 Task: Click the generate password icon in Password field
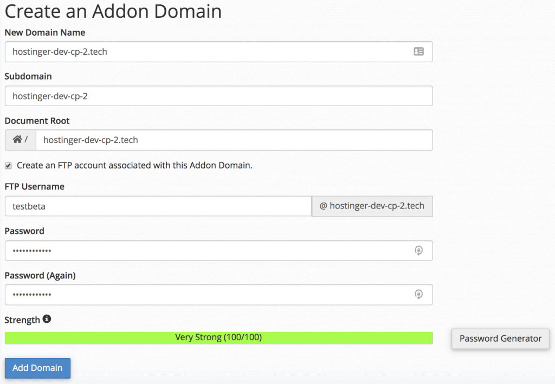click(418, 250)
